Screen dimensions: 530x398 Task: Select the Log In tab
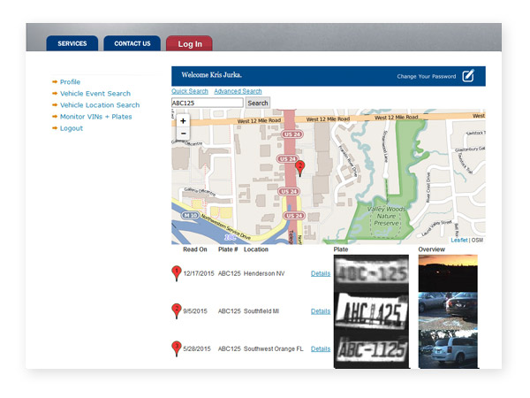pyautogui.click(x=189, y=43)
